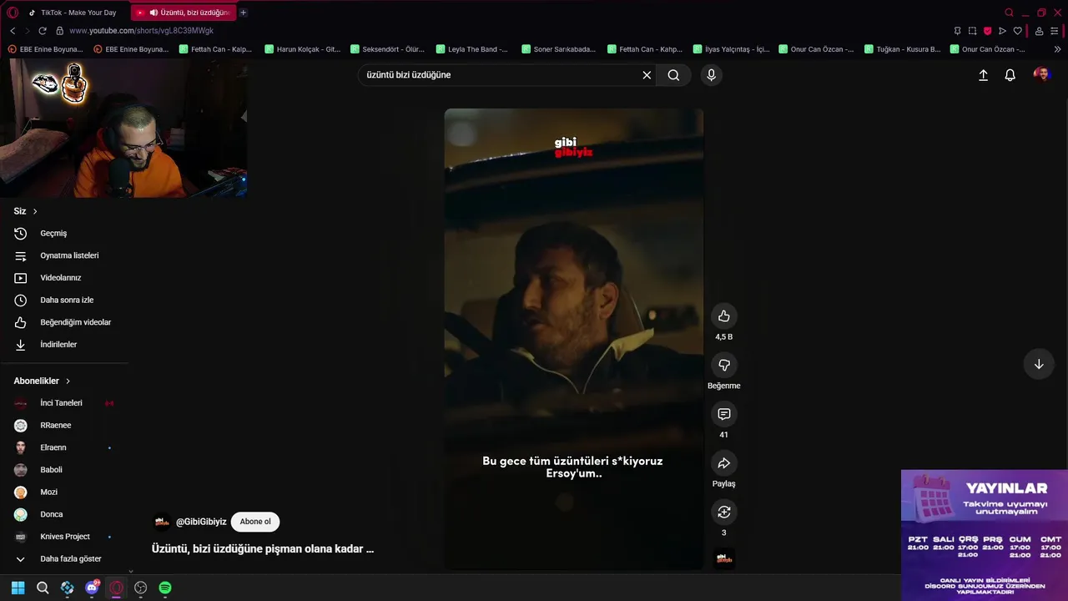Like the Short with the thumbs-up button
The width and height of the screenshot is (1068, 601).
pos(723,316)
